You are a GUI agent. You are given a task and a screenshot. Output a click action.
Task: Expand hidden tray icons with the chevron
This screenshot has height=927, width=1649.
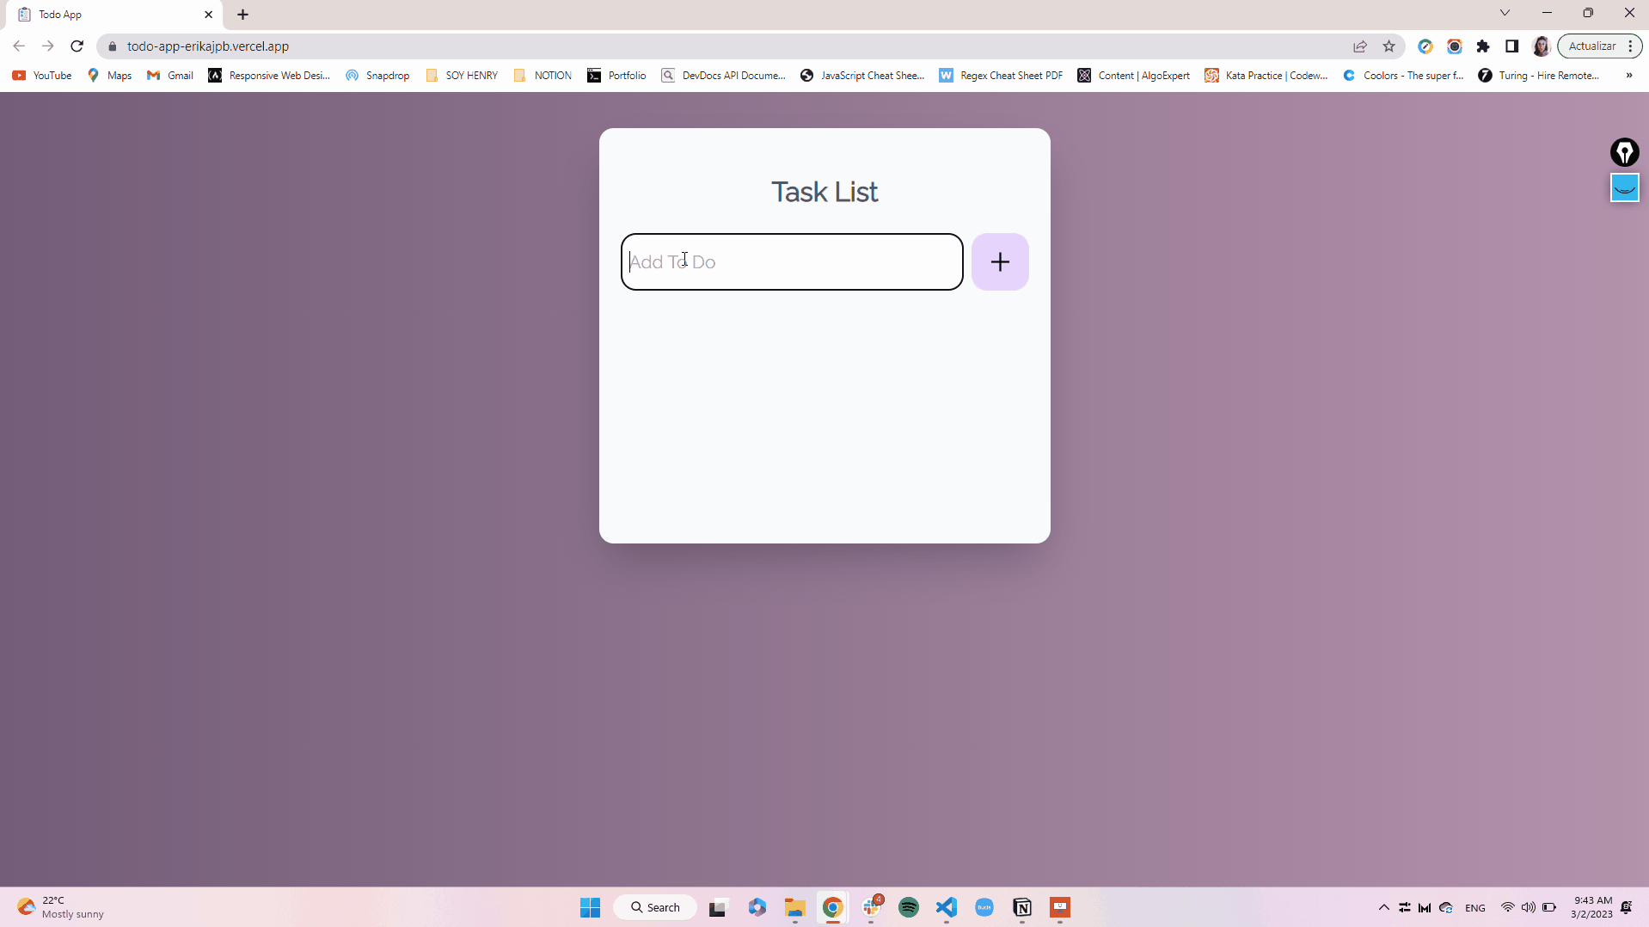coord(1383,907)
